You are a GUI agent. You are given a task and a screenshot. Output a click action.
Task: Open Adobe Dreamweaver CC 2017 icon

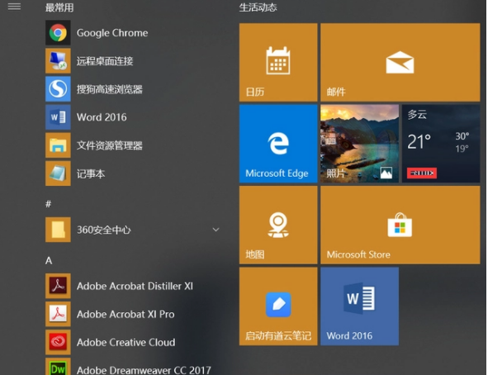point(58,367)
